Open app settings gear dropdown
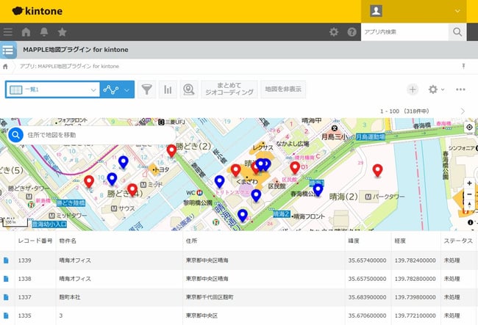The width and height of the screenshot is (478, 325). (436, 90)
